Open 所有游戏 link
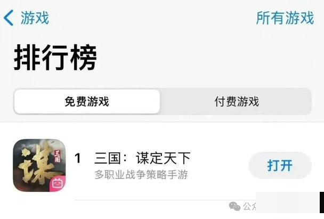The image size is (324, 219). pyautogui.click(x=285, y=18)
